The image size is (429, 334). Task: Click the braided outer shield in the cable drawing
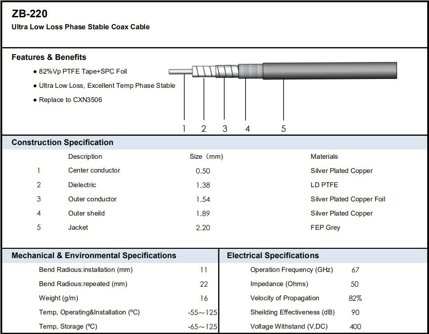pos(250,71)
